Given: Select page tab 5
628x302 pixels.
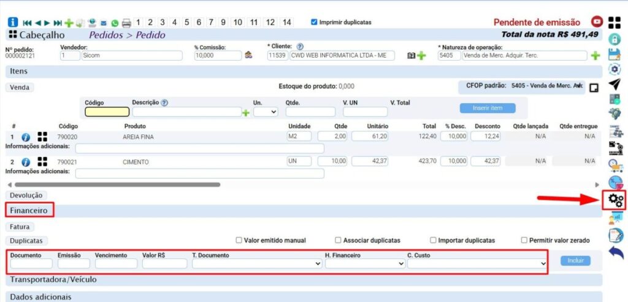Looking at the screenshot, I should coord(186,23).
